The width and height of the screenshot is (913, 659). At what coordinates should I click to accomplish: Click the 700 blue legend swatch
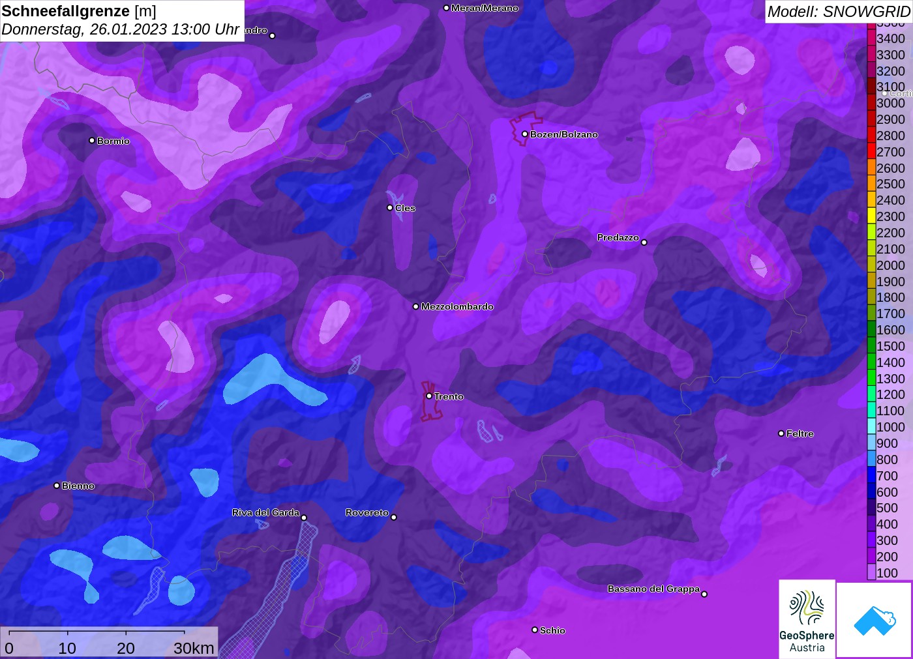[x=871, y=475]
